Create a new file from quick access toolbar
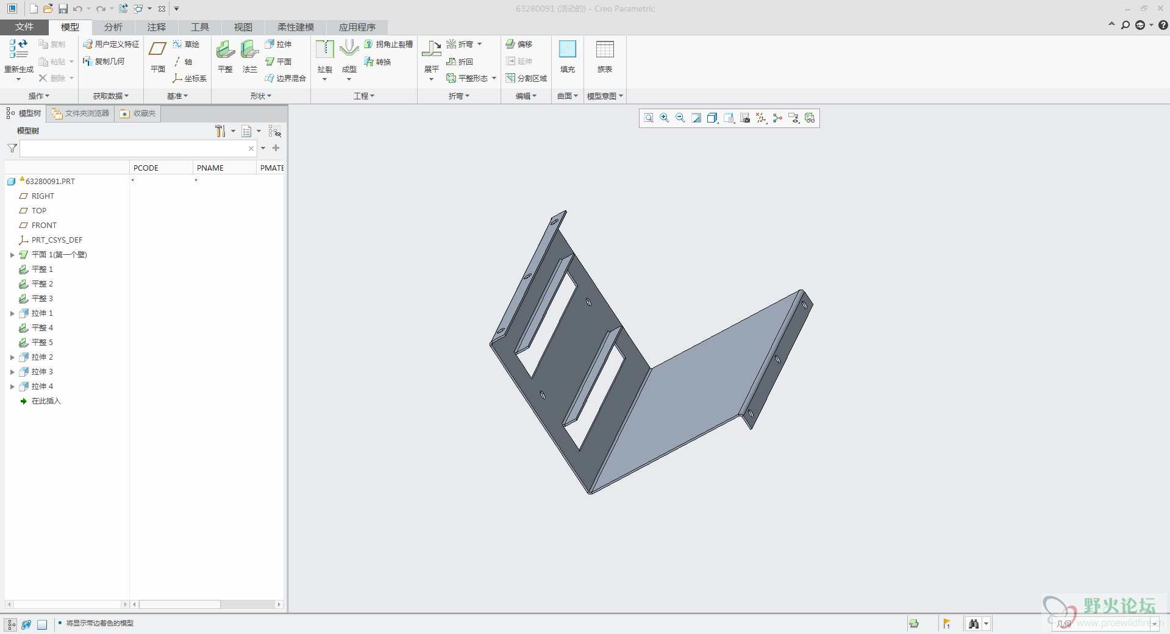Viewport: 1170px width, 634px height. pyautogui.click(x=34, y=9)
